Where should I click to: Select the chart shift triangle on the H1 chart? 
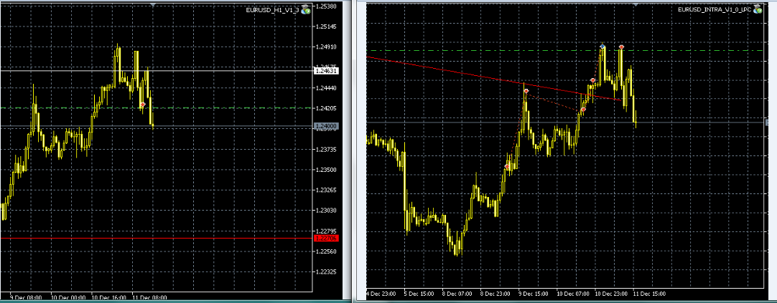pyautogui.click(x=153, y=4)
